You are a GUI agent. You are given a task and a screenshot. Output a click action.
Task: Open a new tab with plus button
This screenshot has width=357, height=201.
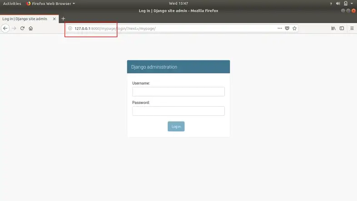click(x=63, y=19)
